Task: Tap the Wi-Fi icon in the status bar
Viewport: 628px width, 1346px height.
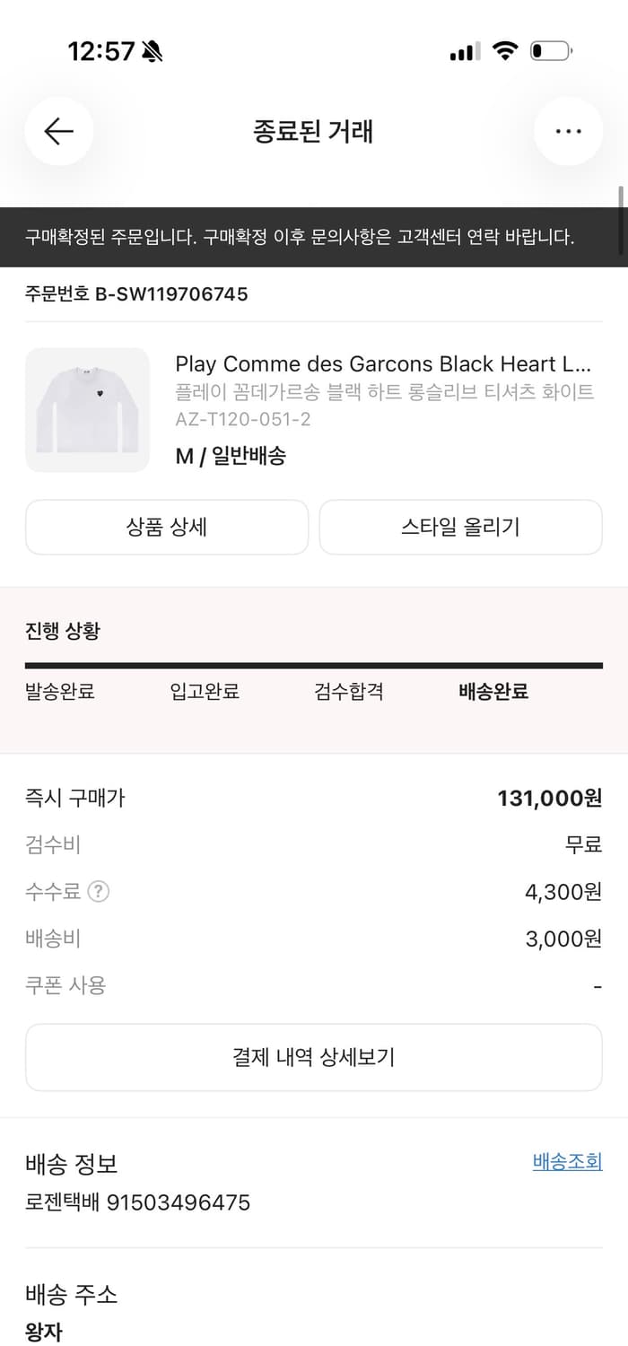Action: pos(505,51)
